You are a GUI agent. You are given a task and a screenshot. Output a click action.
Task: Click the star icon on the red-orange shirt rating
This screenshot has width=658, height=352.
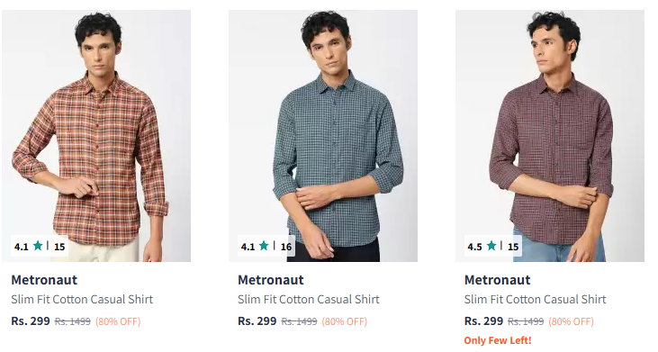[x=38, y=246]
